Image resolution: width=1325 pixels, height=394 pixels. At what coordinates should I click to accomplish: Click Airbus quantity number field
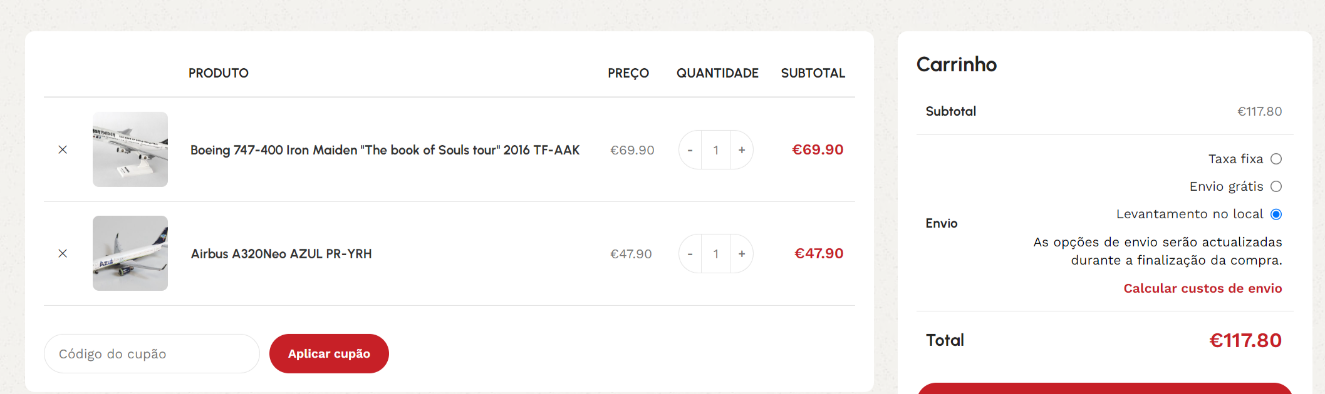[715, 254]
